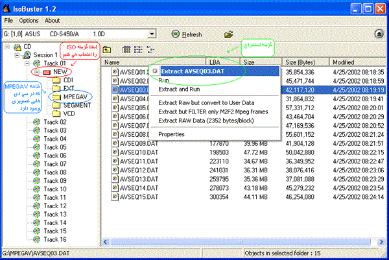
Task: Sort by the Modified column header
Action: pyautogui.click(x=358, y=62)
